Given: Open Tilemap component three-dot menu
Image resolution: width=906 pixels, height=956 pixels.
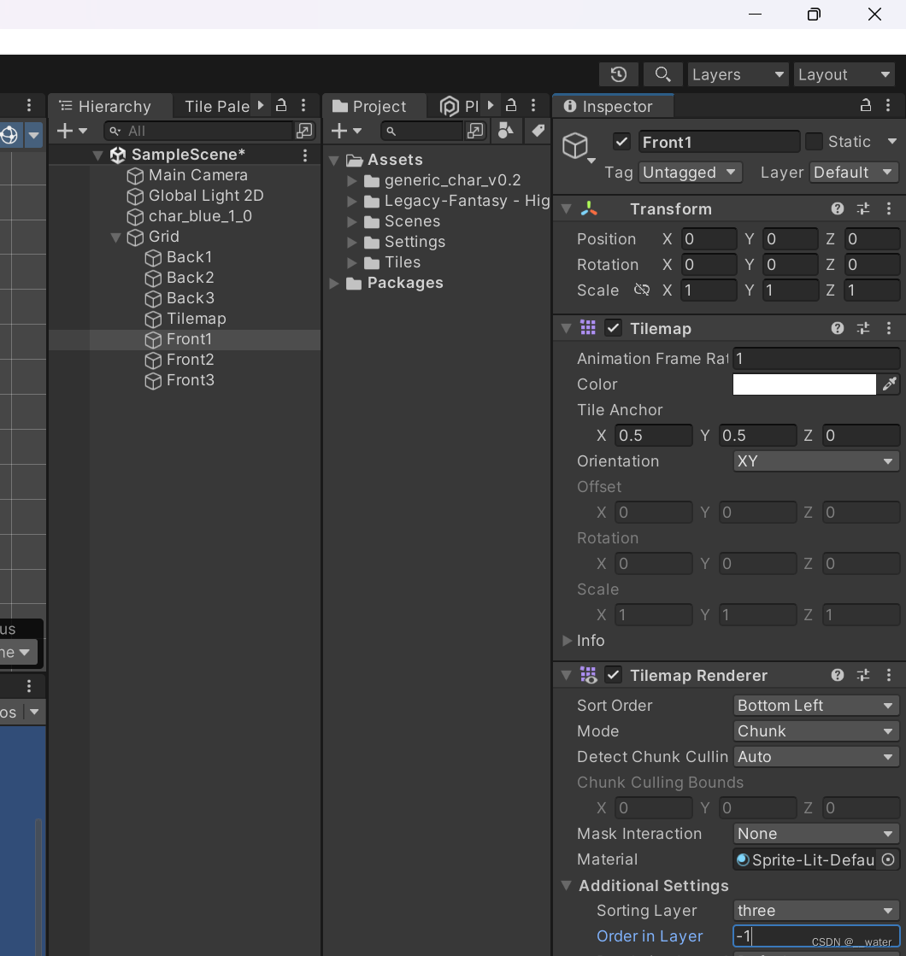Looking at the screenshot, I should pyautogui.click(x=889, y=329).
